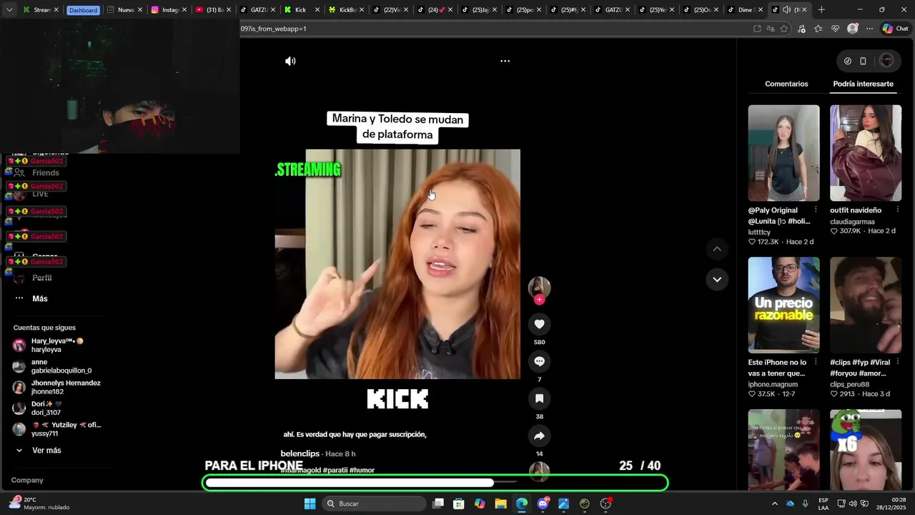Switch to the Dashboard browser tab
The image size is (915, 515).
(83, 10)
